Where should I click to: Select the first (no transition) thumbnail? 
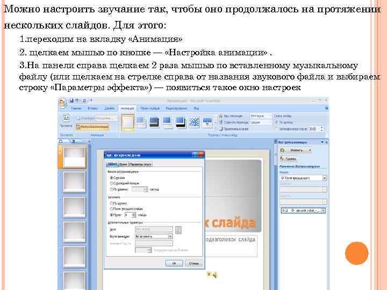click(x=127, y=122)
